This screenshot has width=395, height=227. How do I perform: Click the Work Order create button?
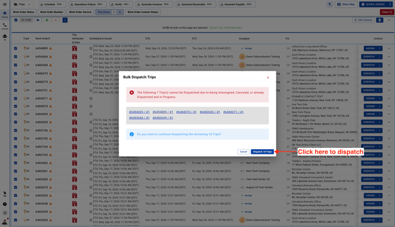coord(373,4)
